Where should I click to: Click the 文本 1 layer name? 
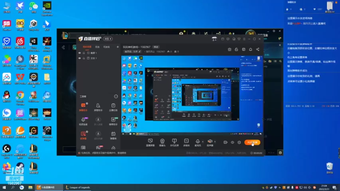pos(93,58)
